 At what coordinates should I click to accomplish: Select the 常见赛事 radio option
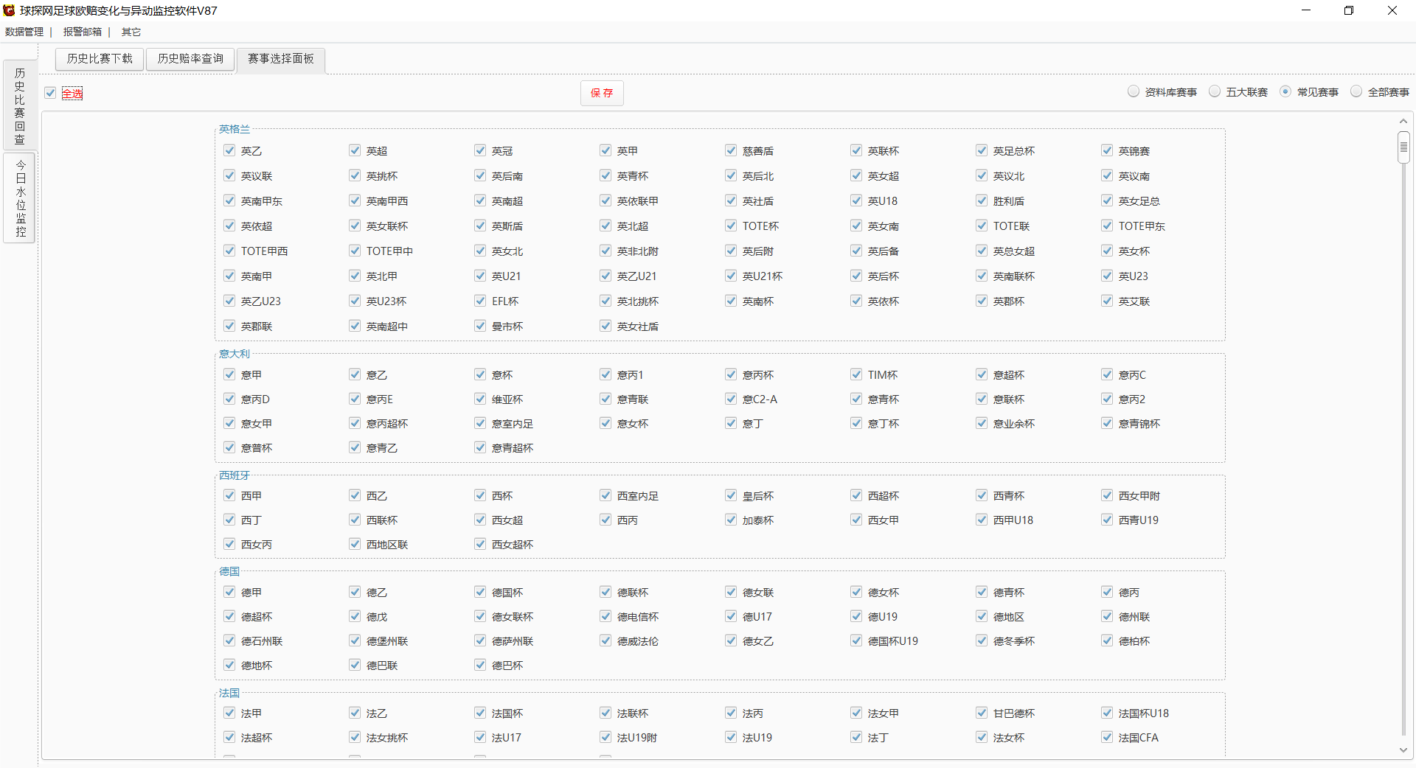(1285, 91)
